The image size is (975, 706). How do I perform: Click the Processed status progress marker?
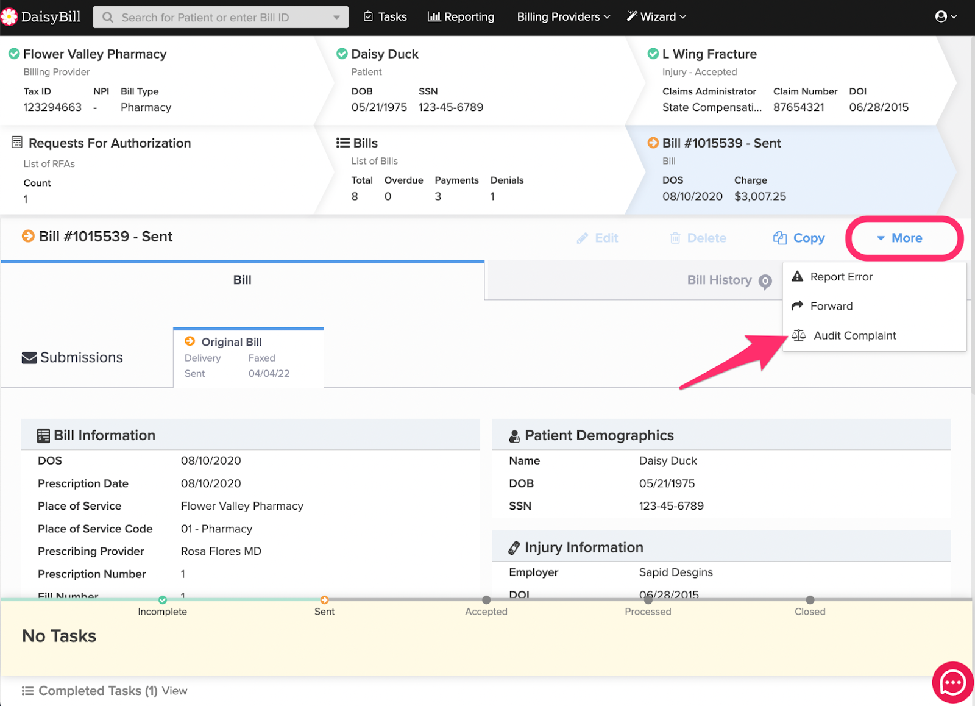(x=648, y=600)
